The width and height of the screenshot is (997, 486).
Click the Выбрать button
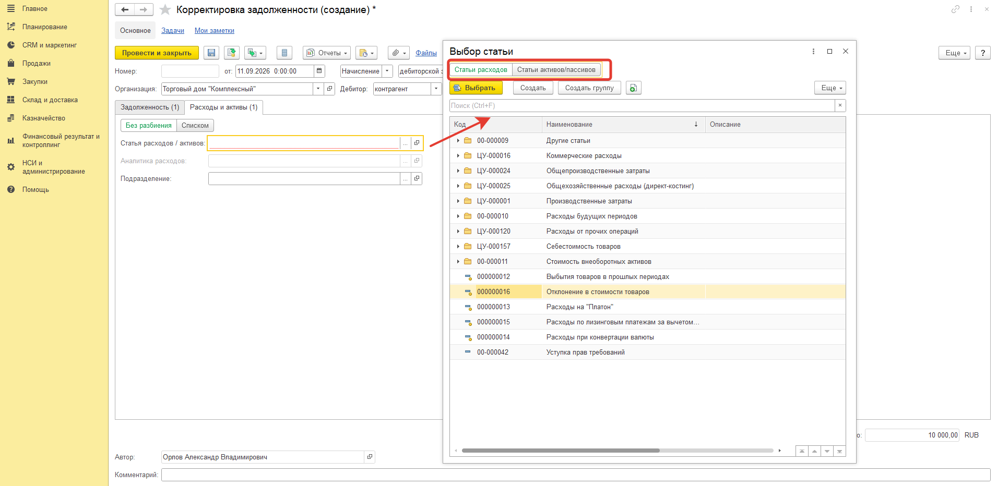coord(476,88)
